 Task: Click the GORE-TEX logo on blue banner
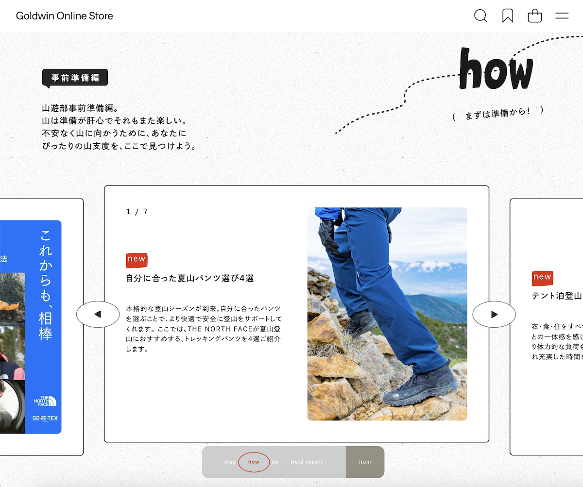point(45,418)
